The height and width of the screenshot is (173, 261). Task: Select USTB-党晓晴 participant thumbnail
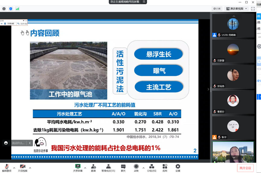coord(233,26)
